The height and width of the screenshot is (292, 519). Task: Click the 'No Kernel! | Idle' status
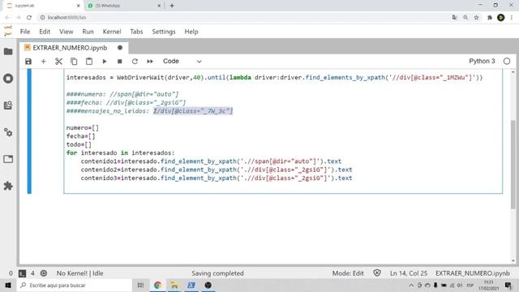click(79, 273)
